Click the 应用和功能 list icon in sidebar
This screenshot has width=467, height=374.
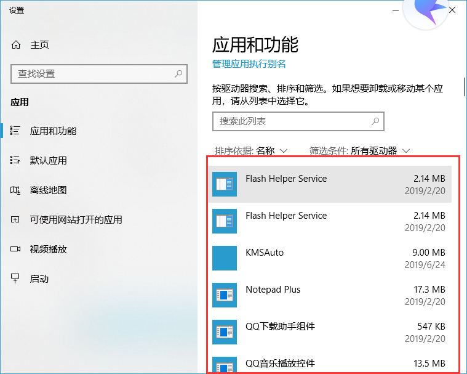[x=15, y=131]
